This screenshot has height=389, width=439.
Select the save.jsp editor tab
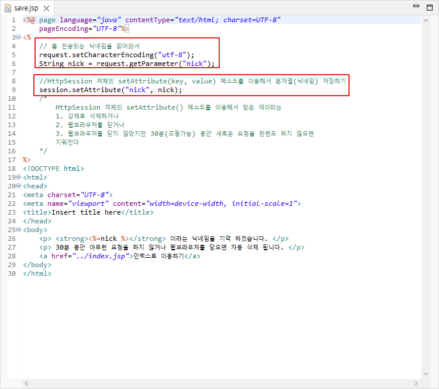(x=27, y=8)
